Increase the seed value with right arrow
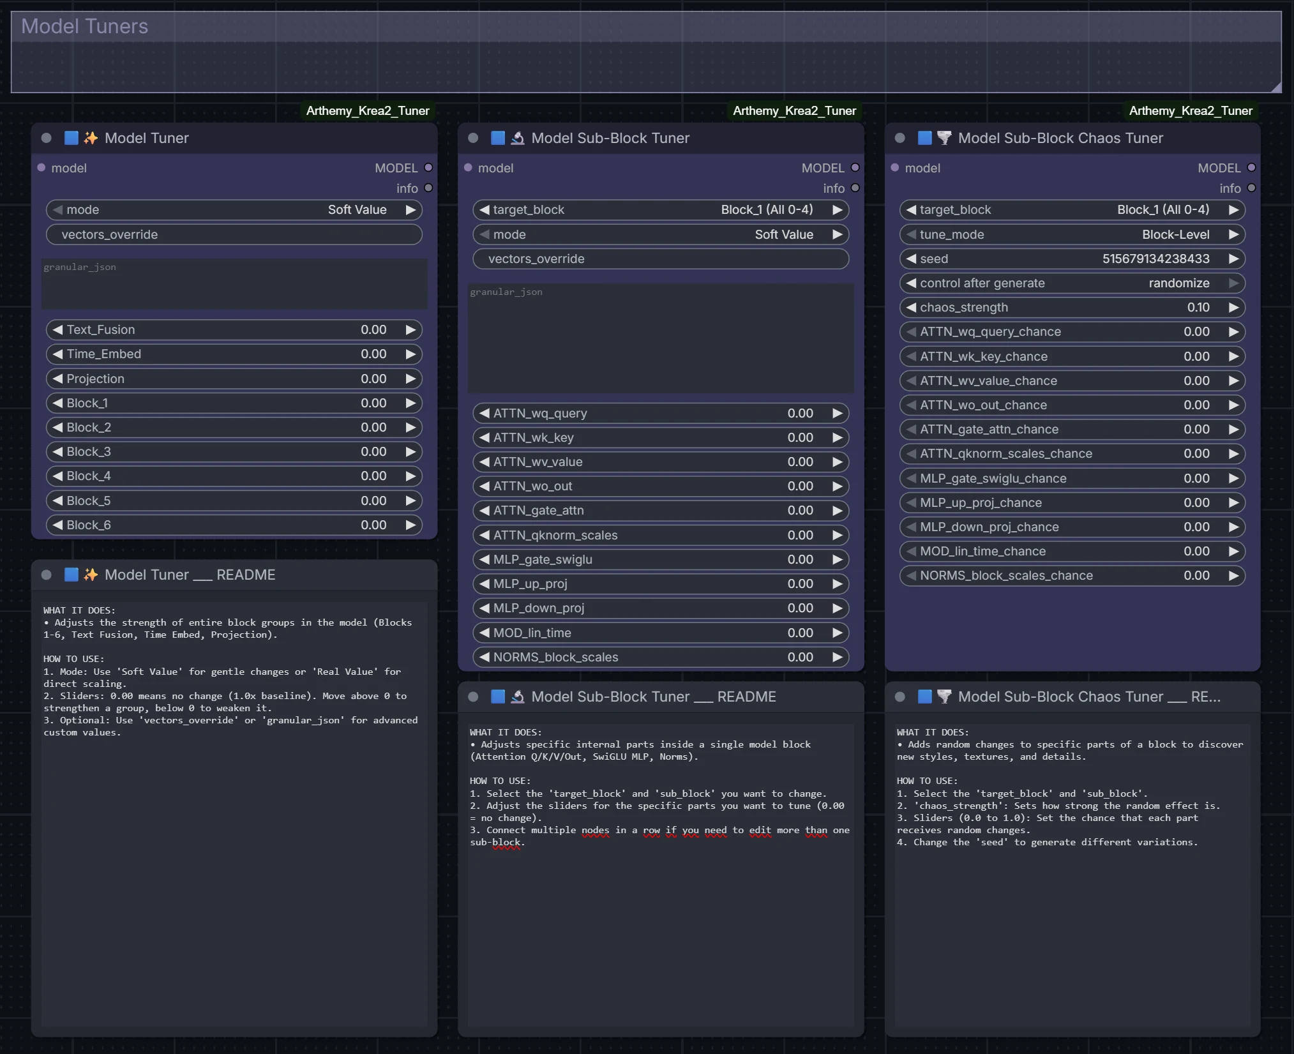The height and width of the screenshot is (1054, 1294). [x=1233, y=259]
